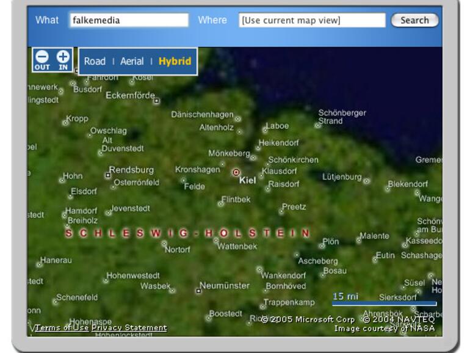470x353 pixels.
Task: Click the Eckernförde town marker
Action: [x=157, y=101]
